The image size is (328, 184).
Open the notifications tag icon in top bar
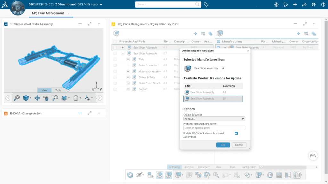tap(285, 4)
